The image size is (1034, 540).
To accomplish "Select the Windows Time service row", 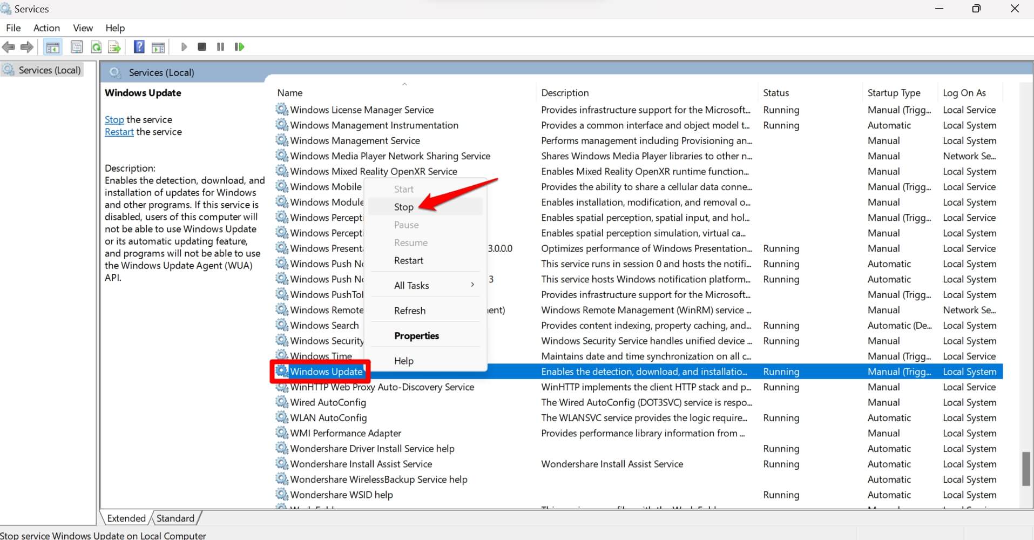I will pyautogui.click(x=638, y=356).
